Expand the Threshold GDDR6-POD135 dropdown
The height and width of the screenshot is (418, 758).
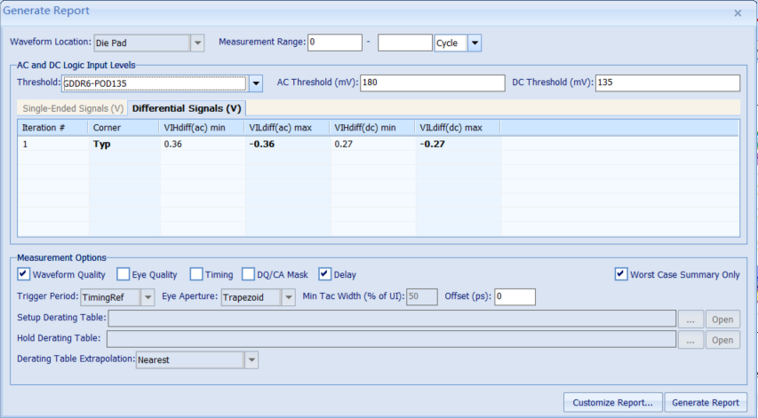point(256,83)
